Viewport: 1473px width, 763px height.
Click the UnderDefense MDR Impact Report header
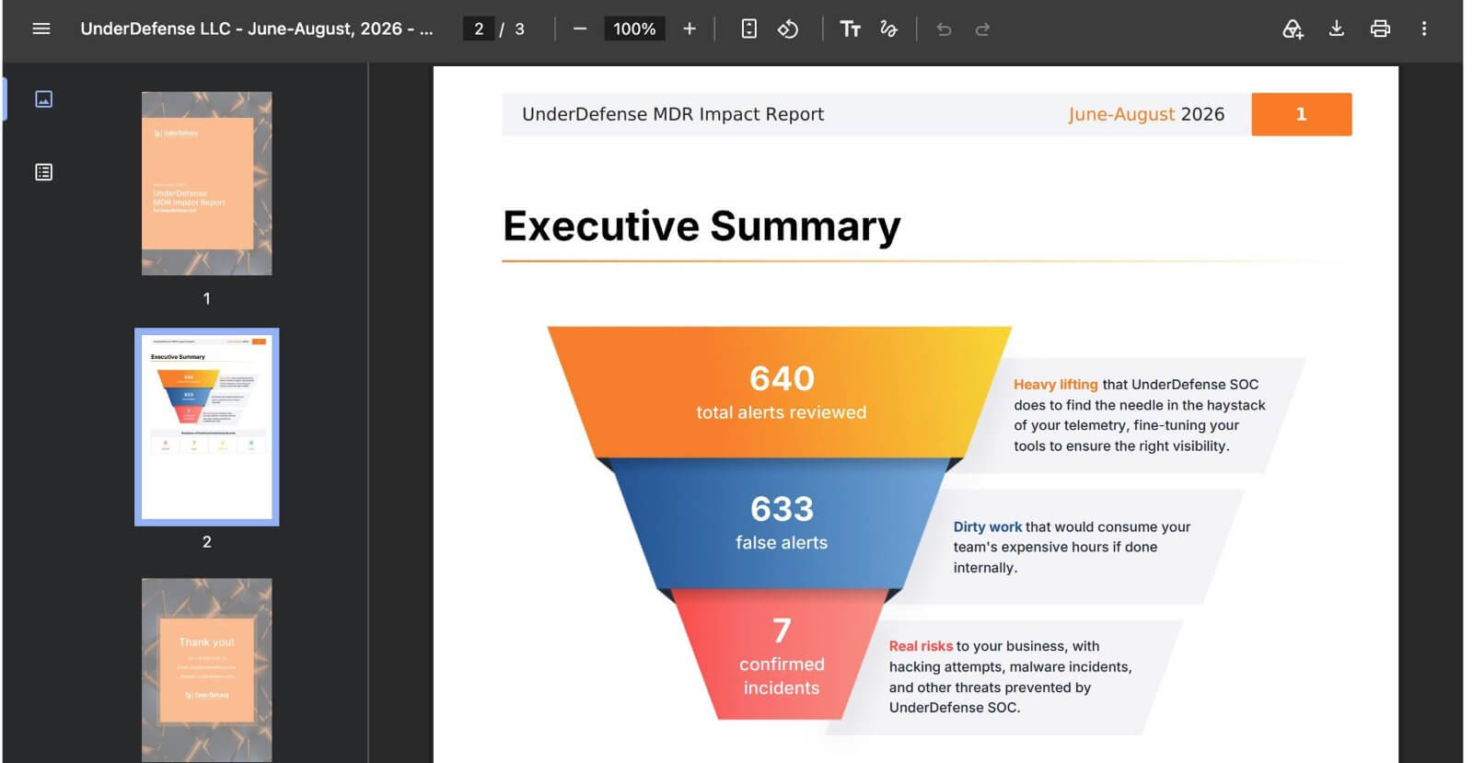pyautogui.click(x=673, y=114)
